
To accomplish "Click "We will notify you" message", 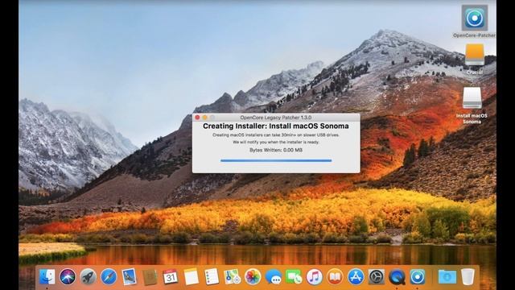I will [276, 142].
